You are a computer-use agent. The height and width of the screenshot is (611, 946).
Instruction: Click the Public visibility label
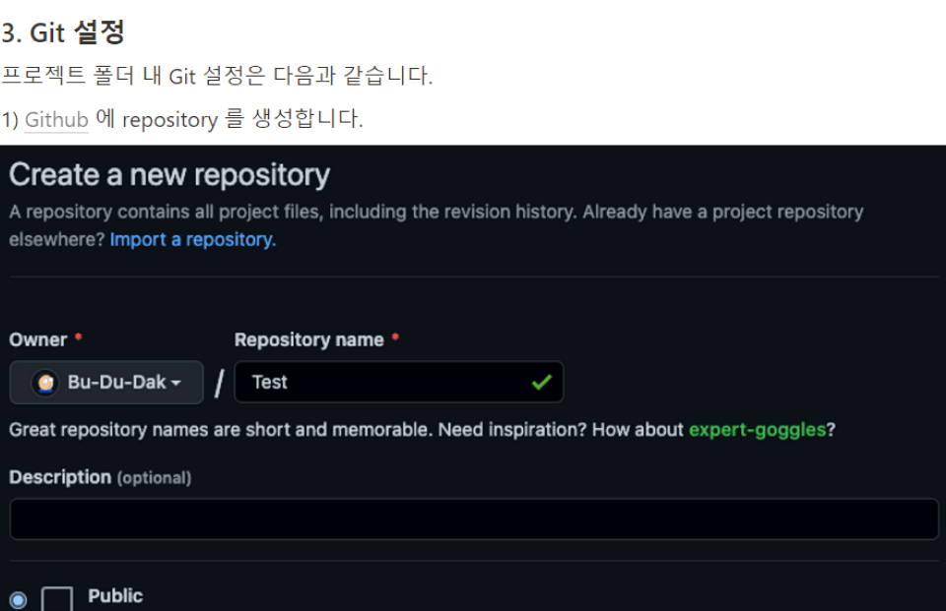[115, 596]
